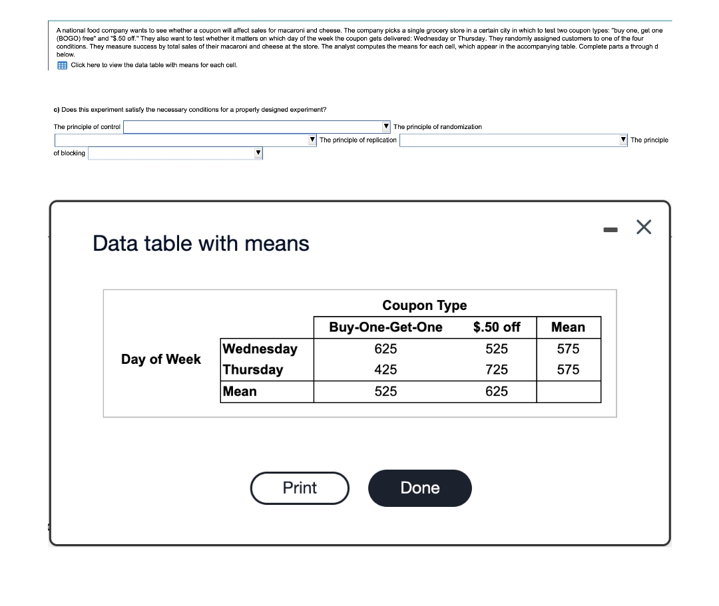Image resolution: width=719 pixels, height=606 pixels.
Task: Select the Thursday row mean 575
Action: click(568, 370)
